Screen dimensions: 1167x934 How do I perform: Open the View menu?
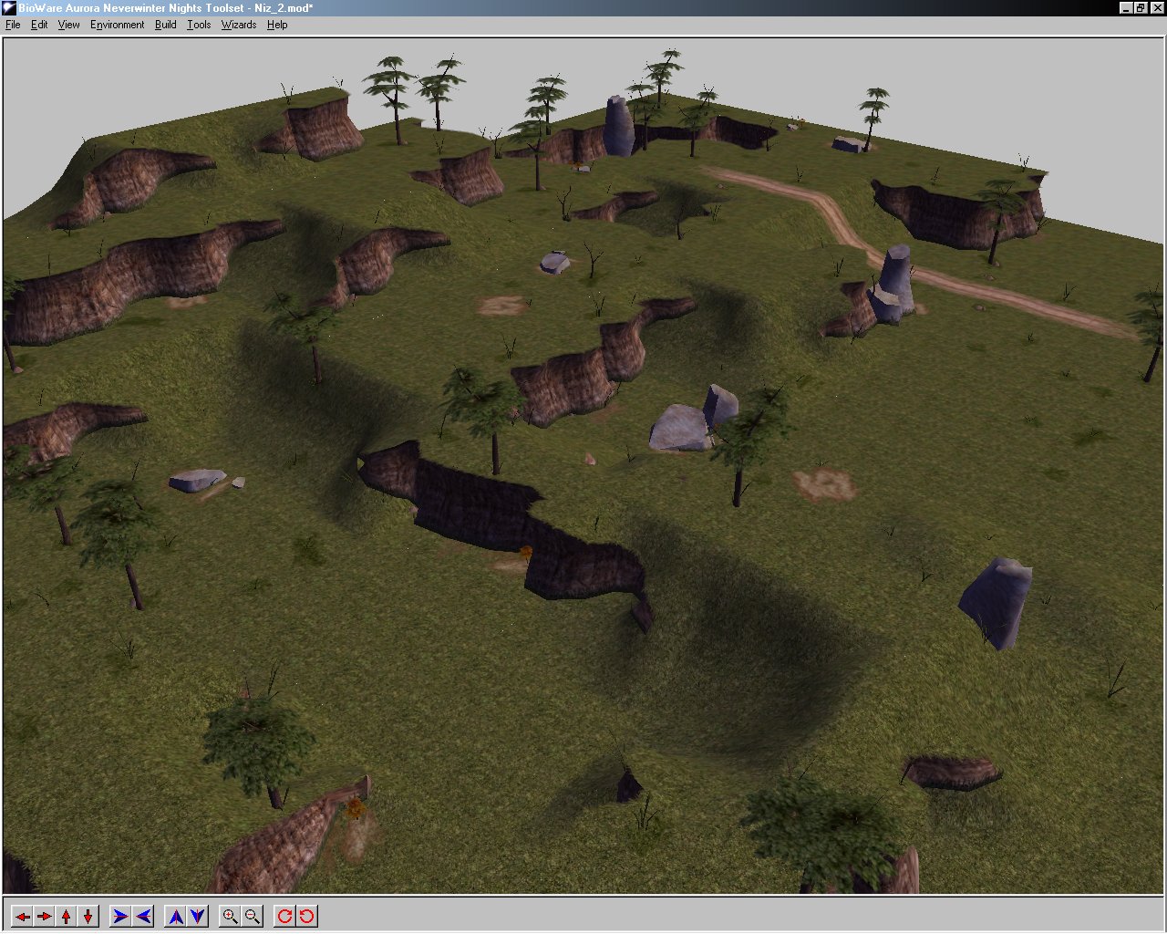coord(69,25)
